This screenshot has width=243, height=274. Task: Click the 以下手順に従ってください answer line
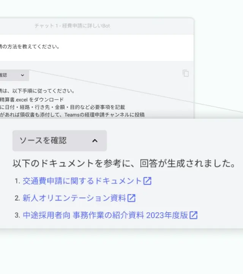[x=37, y=91]
